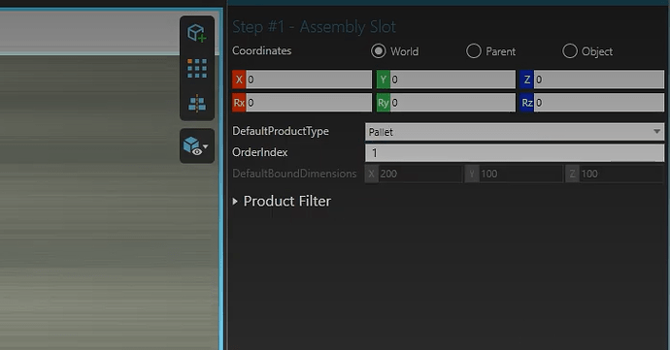This screenshot has height=350, width=670.
Task: Select the align or mirror objects icon
Action: (197, 104)
